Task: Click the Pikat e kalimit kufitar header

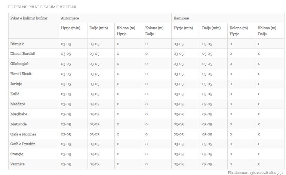Action: click(29, 18)
